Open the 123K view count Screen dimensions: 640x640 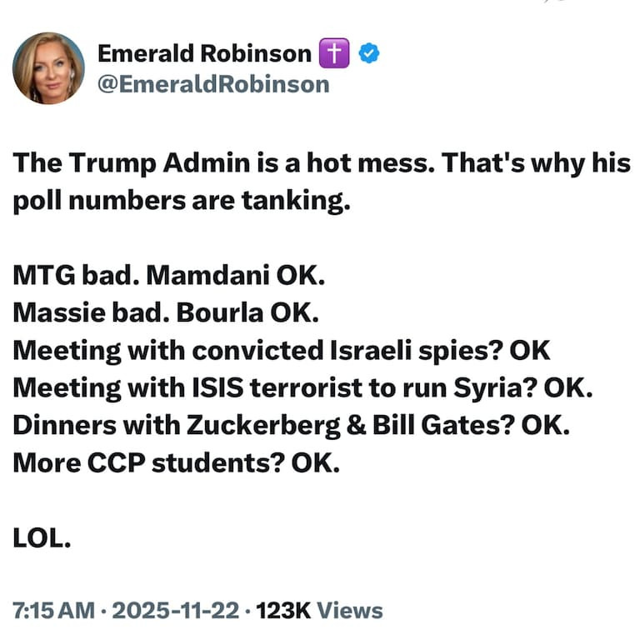tap(283, 610)
